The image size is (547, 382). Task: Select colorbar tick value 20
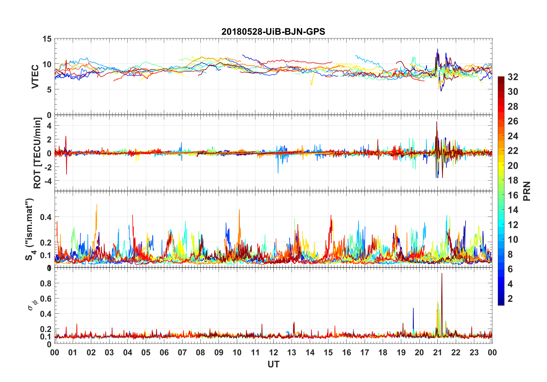513,165
